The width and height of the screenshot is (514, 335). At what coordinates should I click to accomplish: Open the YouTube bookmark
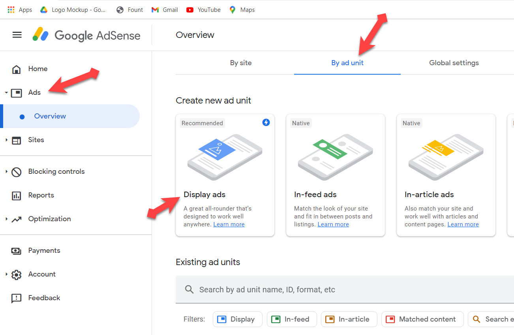tap(203, 10)
